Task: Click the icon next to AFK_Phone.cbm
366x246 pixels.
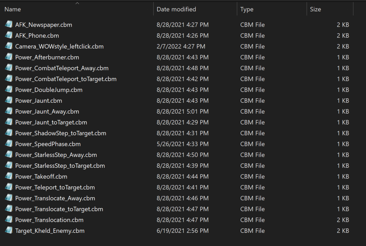Action: [8, 35]
